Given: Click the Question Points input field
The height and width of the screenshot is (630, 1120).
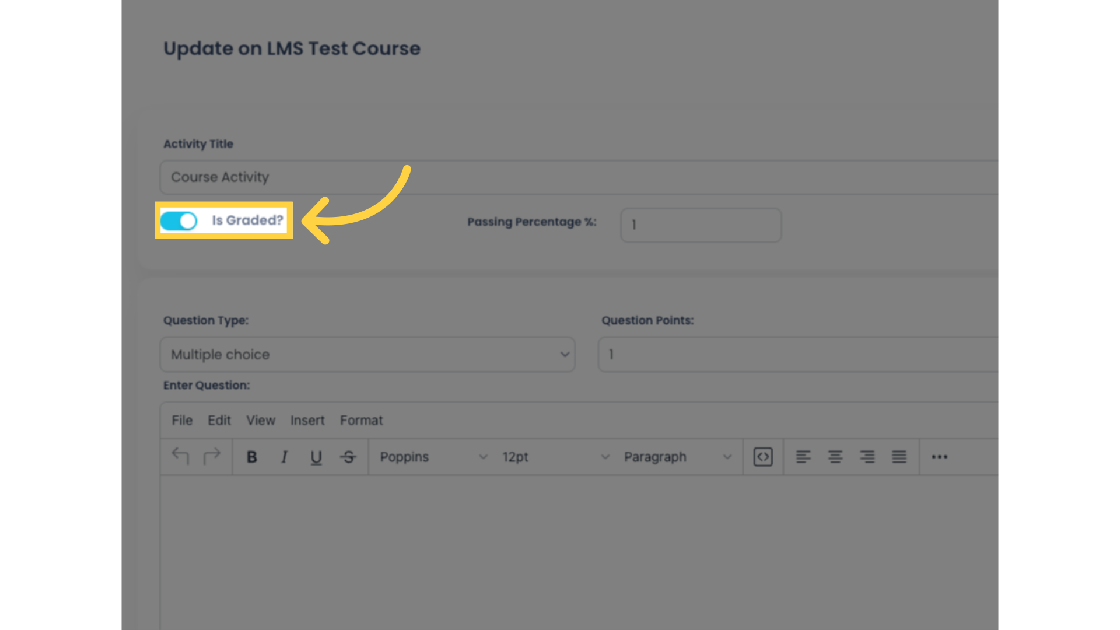Looking at the screenshot, I should coord(800,354).
